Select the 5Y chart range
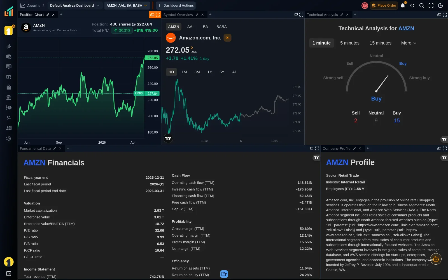Screen dimensions: 448x280 coord(222,72)
